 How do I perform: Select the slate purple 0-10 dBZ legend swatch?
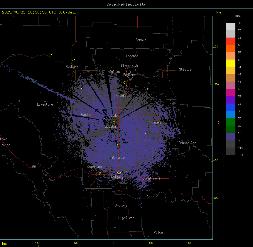click(231, 137)
